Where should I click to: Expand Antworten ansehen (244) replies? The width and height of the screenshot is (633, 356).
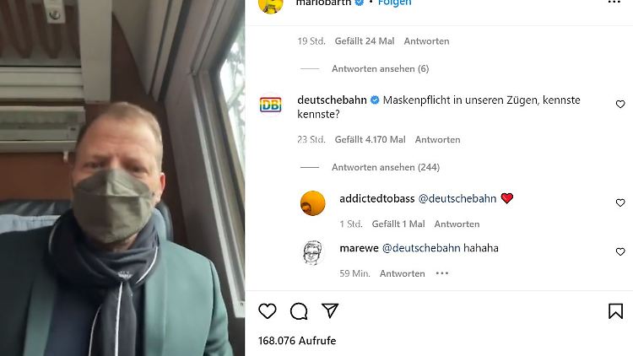[386, 167]
